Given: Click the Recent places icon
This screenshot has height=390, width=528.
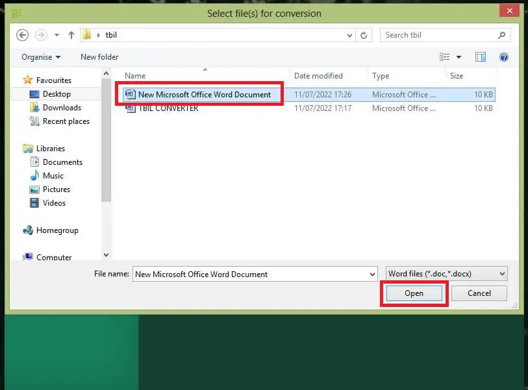Looking at the screenshot, I should (x=34, y=121).
